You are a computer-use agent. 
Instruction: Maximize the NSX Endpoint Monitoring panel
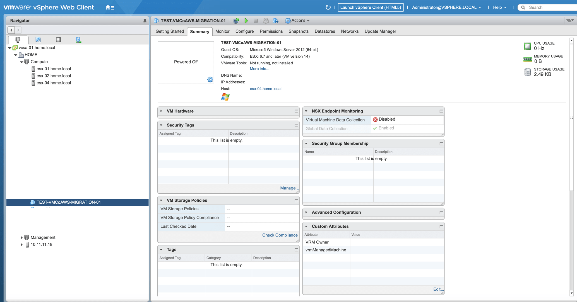click(441, 111)
